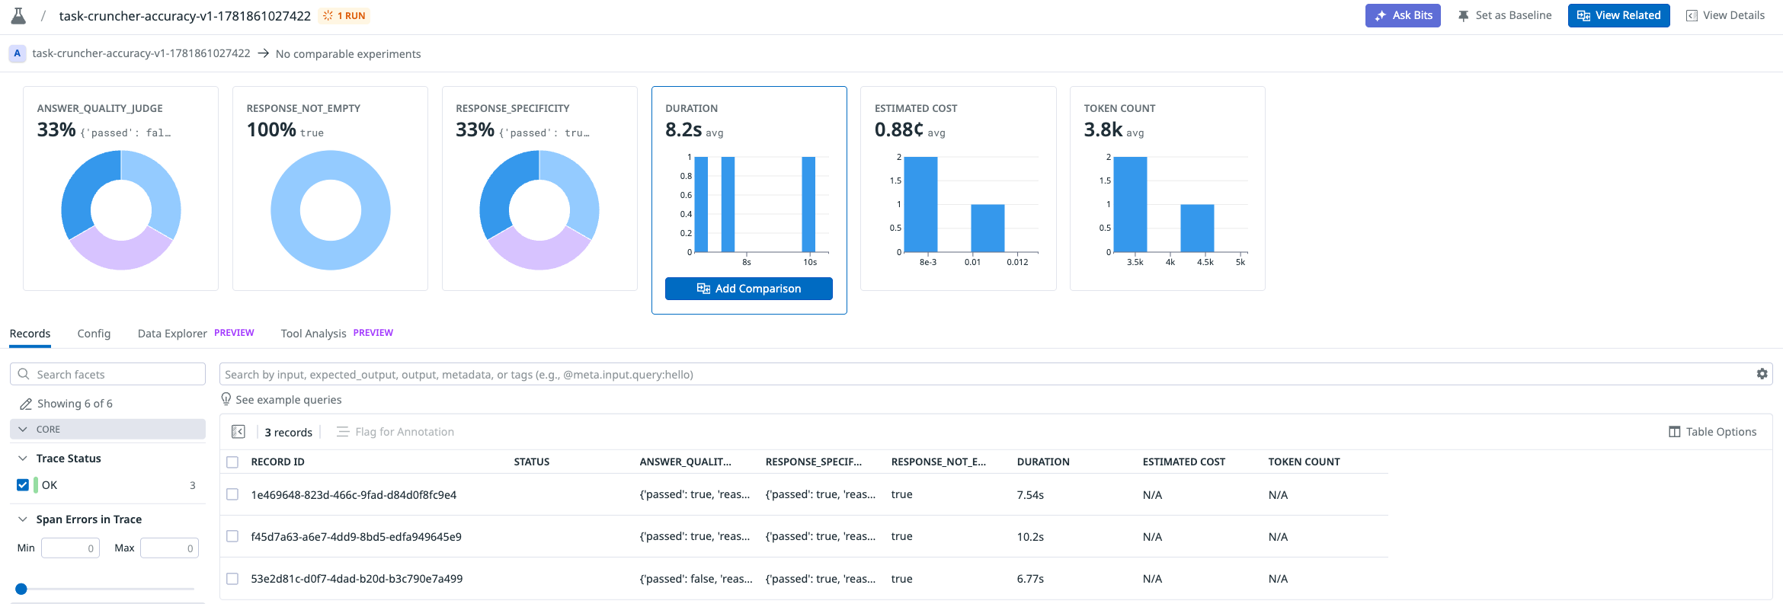Screen dimensions: 1783x604
Task: Click the RESPONSE_NOT_EMPTY donut chart
Action: [330, 210]
